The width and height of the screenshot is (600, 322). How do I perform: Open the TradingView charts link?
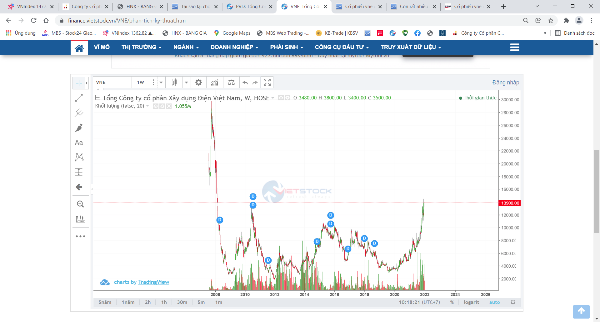pyautogui.click(x=153, y=282)
